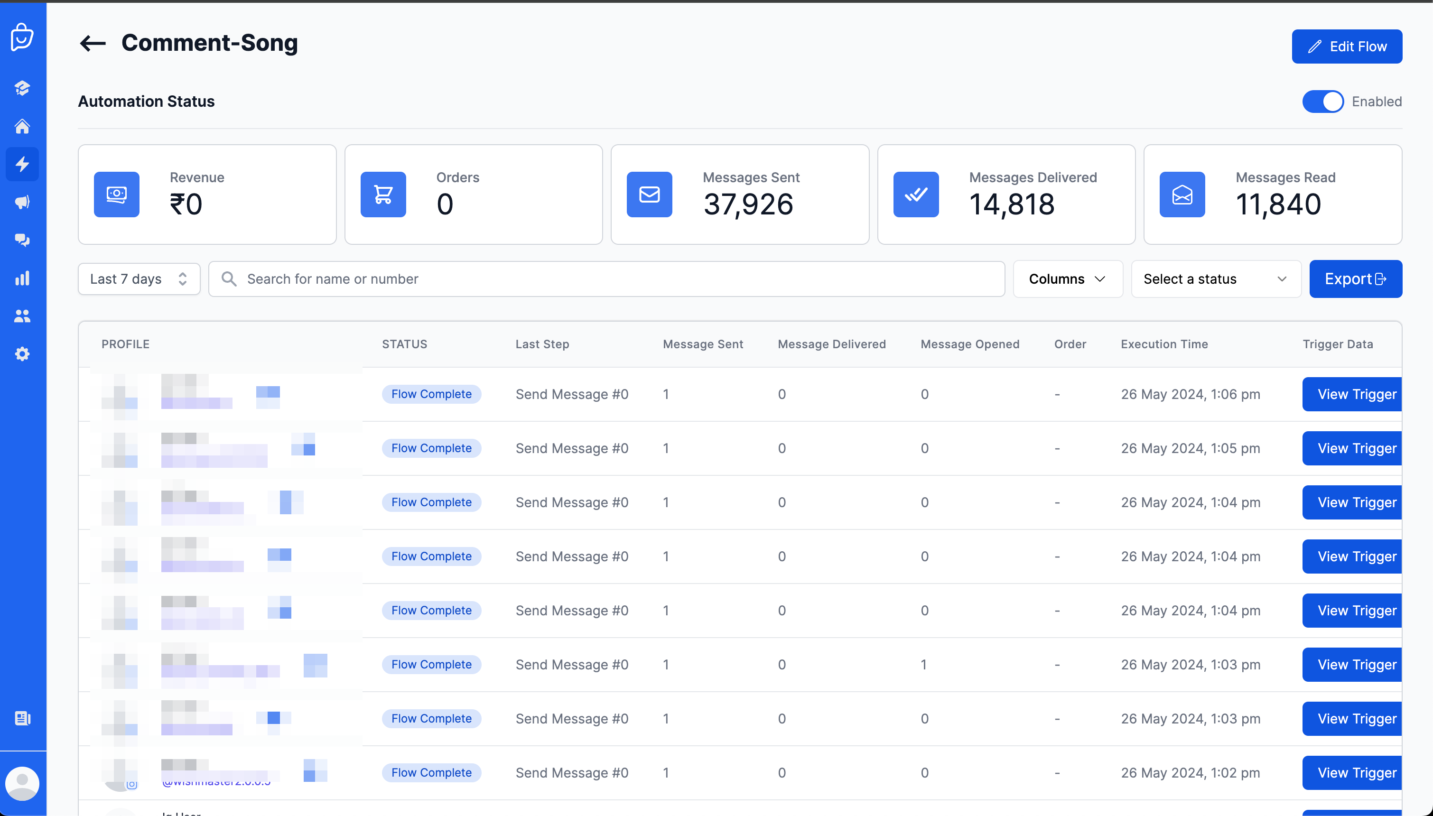
Task: Click the search input field
Action: coord(606,278)
